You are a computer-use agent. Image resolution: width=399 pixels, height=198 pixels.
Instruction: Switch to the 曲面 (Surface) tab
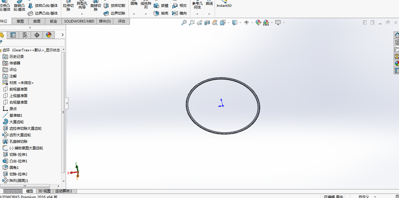37,21
